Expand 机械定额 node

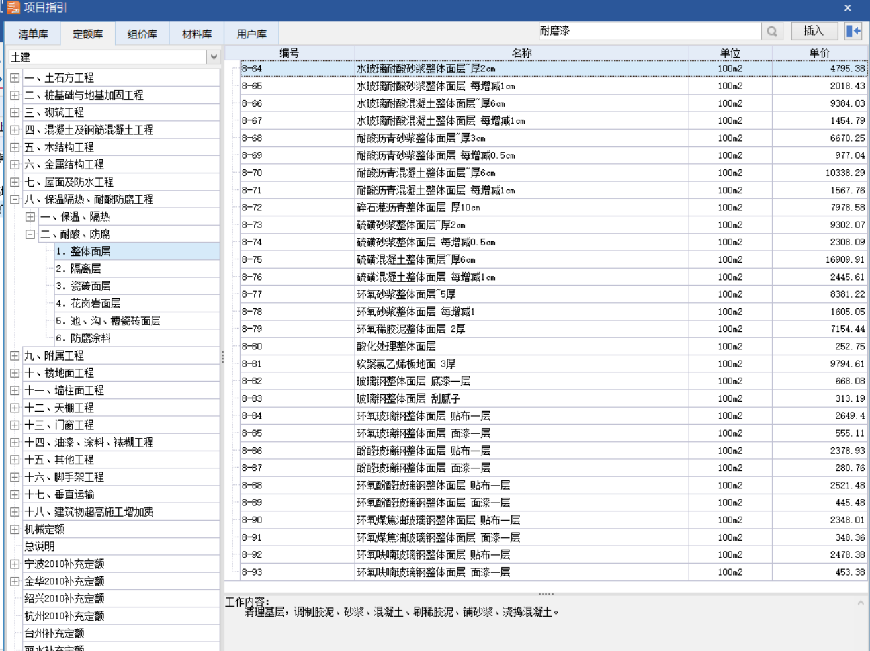[x=15, y=529]
